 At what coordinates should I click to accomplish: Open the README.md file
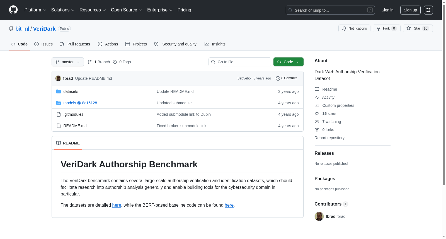coord(75,126)
